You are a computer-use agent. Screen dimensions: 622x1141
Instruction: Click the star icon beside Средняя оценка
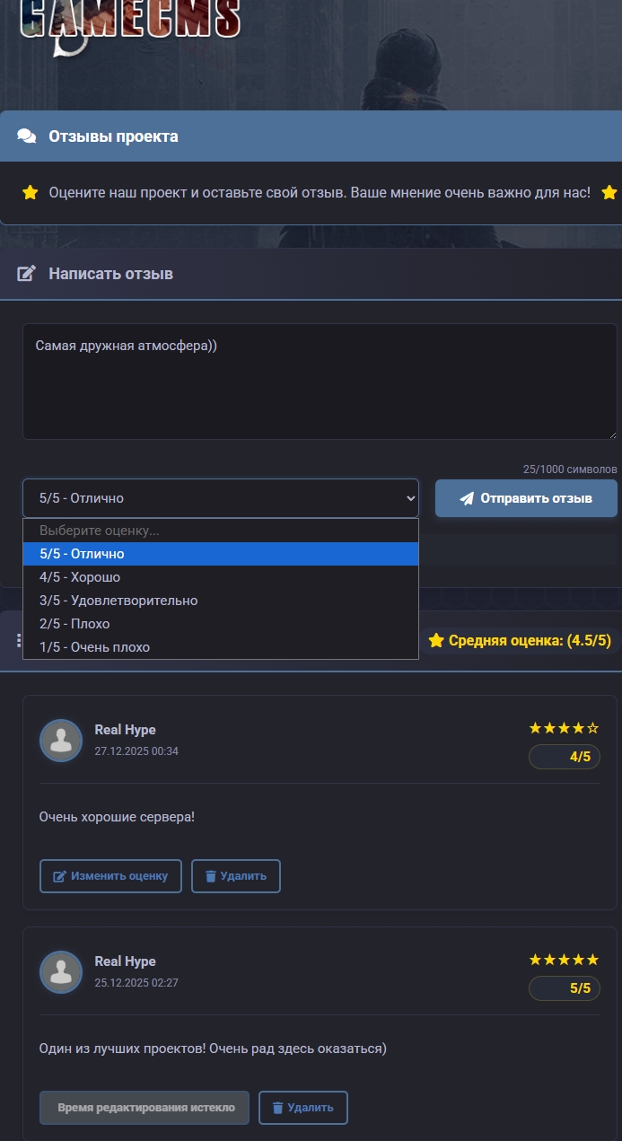coord(436,640)
